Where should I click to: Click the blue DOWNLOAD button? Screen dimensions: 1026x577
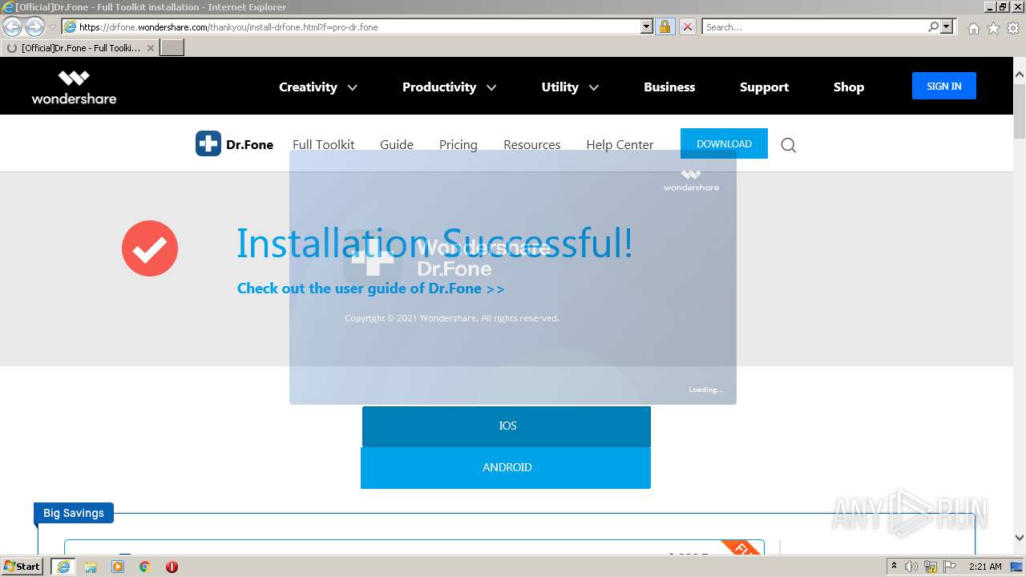724,143
